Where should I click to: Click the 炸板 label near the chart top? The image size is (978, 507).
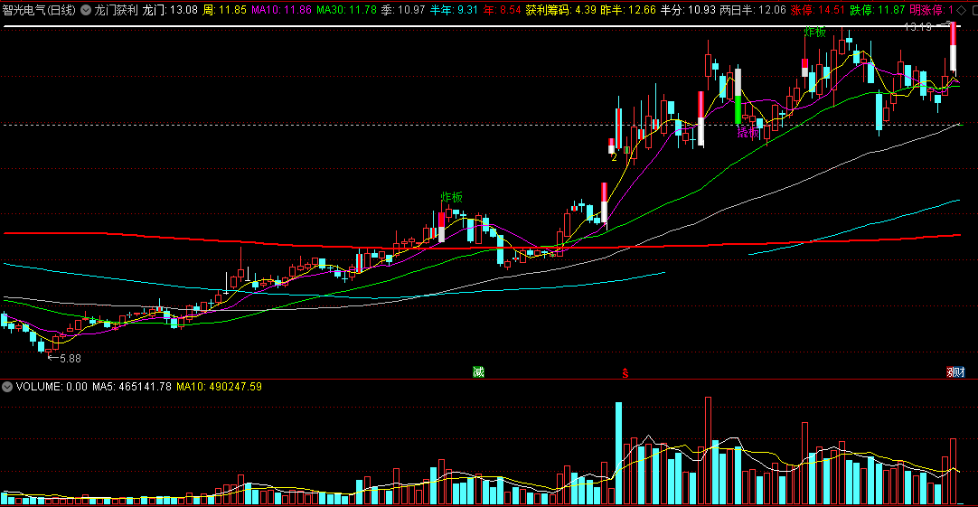[814, 33]
